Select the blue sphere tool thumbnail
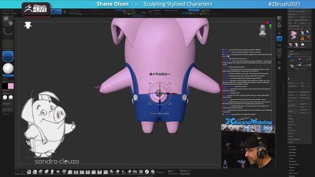The height and width of the screenshot is (177, 315). tap(308, 33)
